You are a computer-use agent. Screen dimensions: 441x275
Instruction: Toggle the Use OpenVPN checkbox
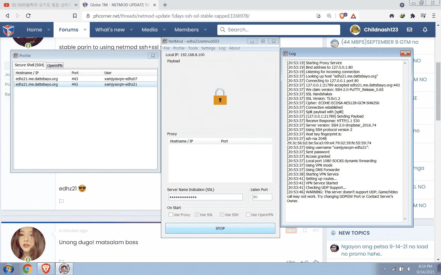coord(248,214)
